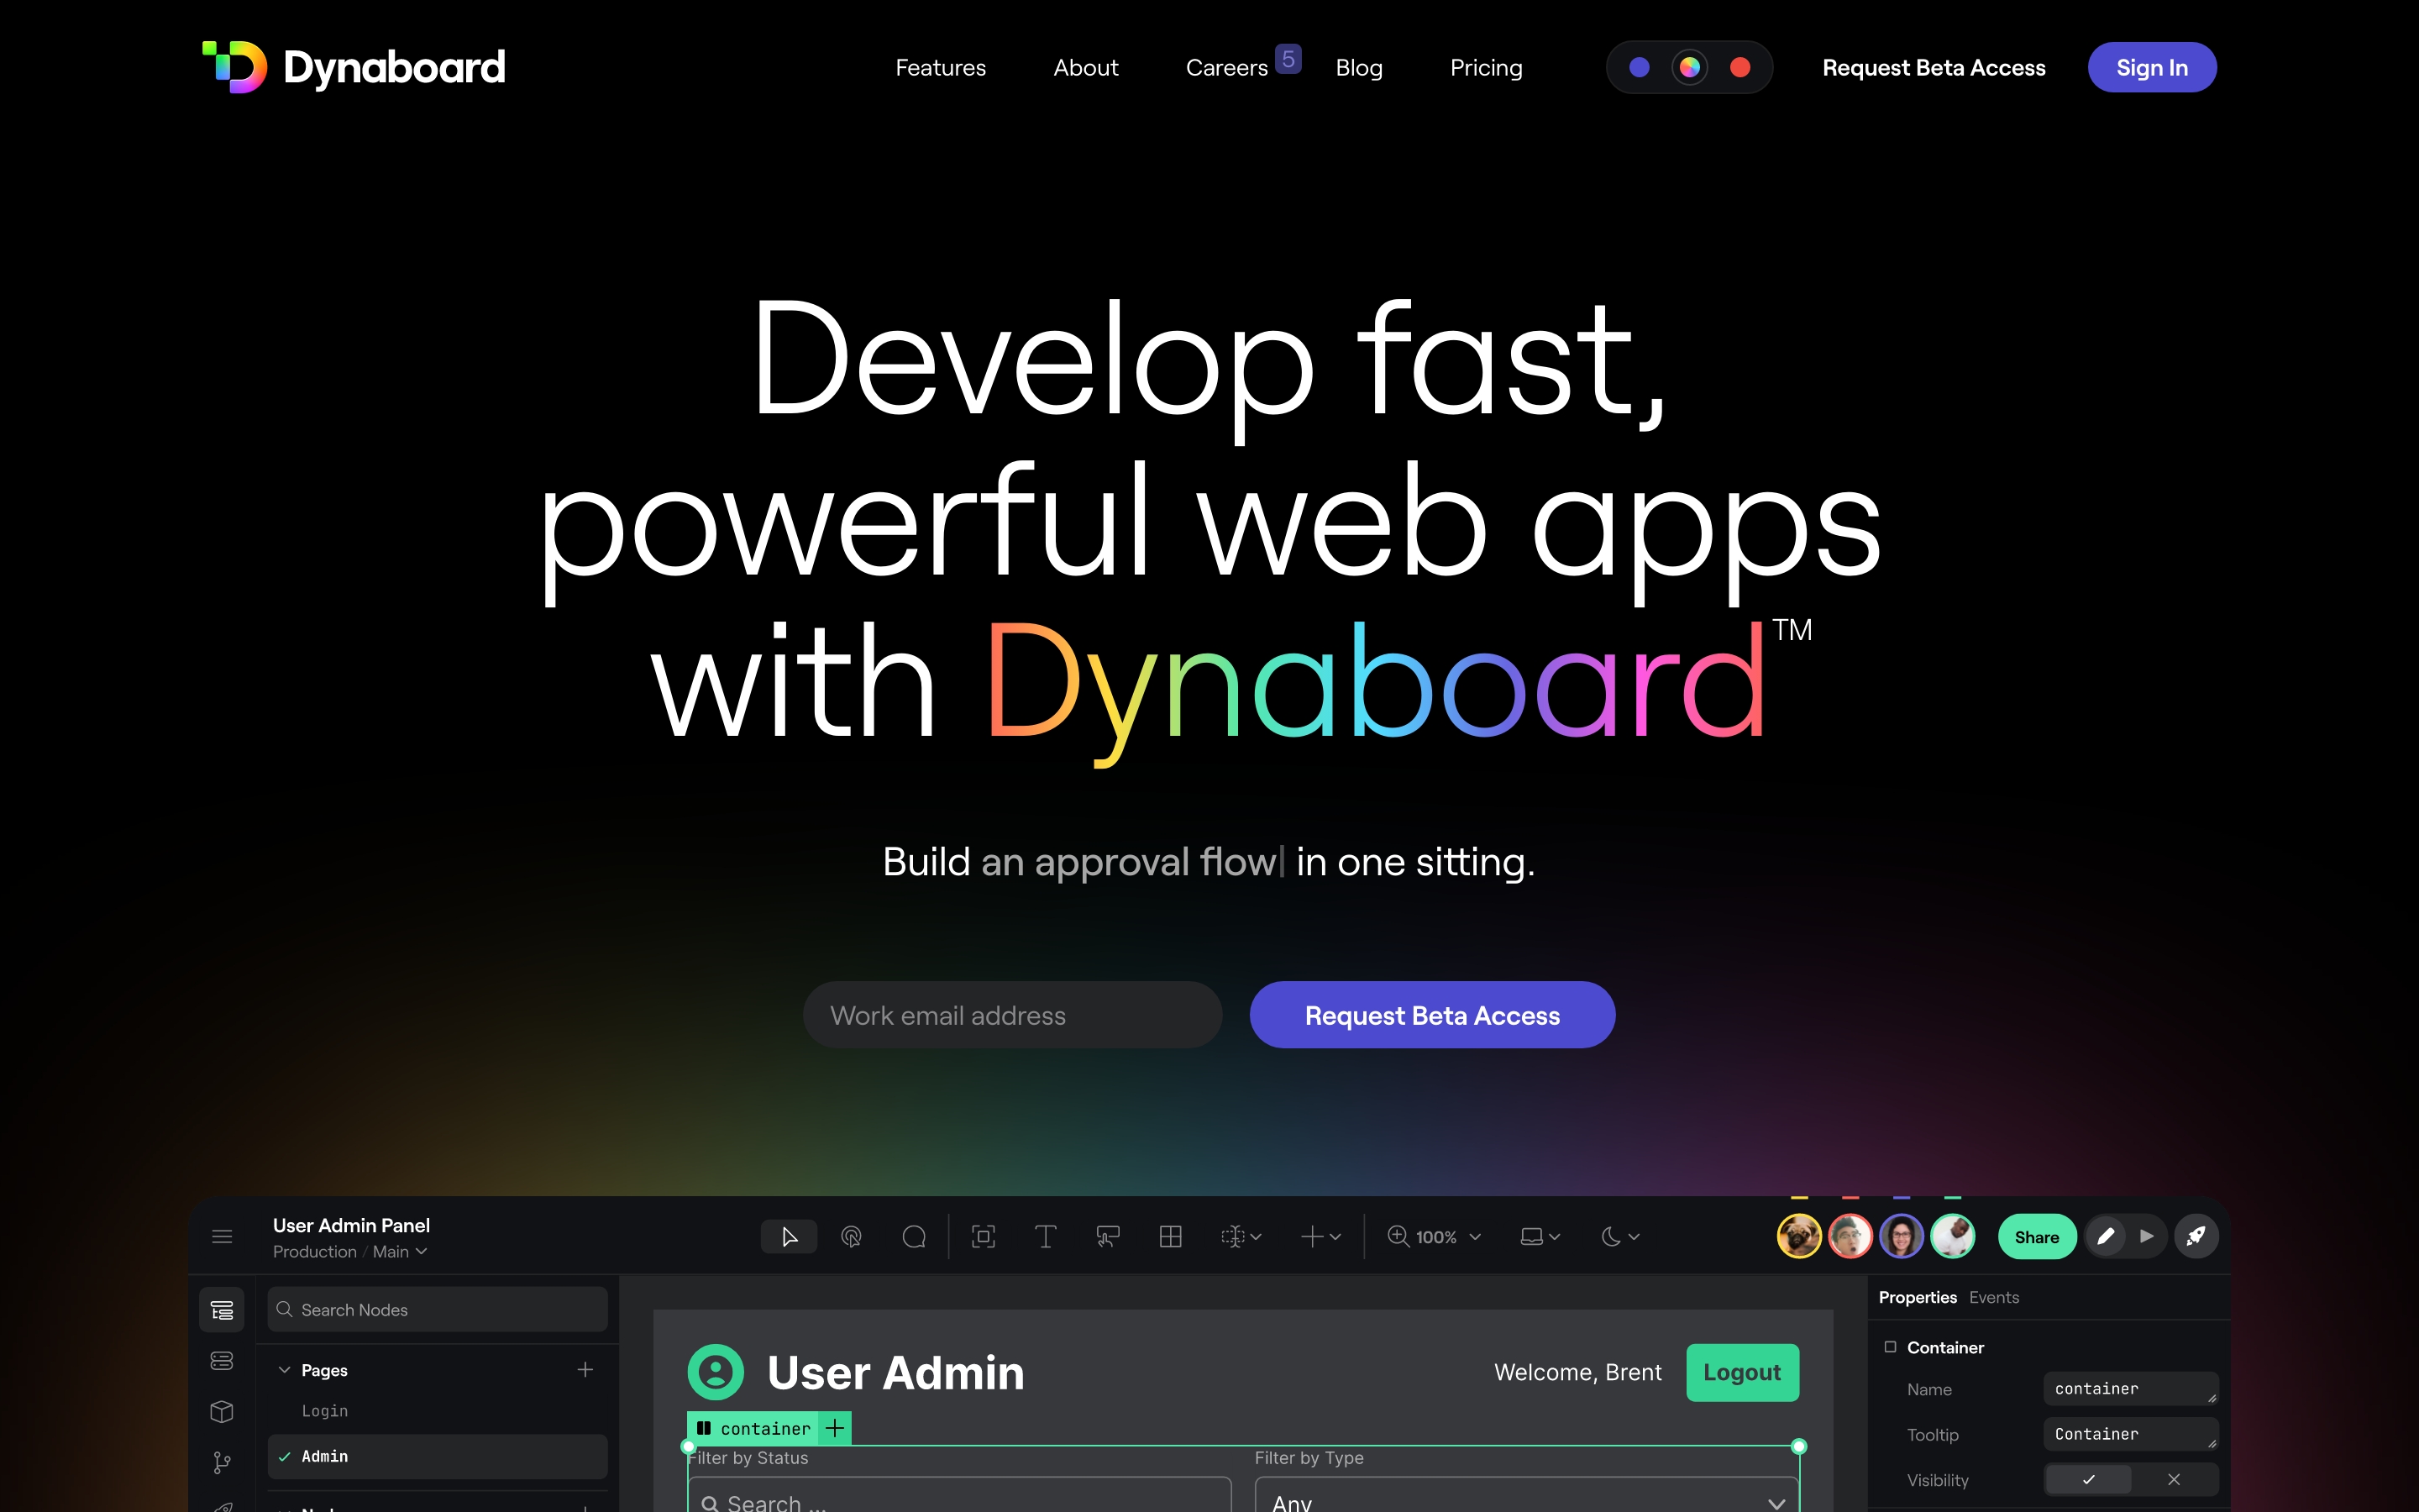Open the moon theme dropdown

pos(1619,1237)
